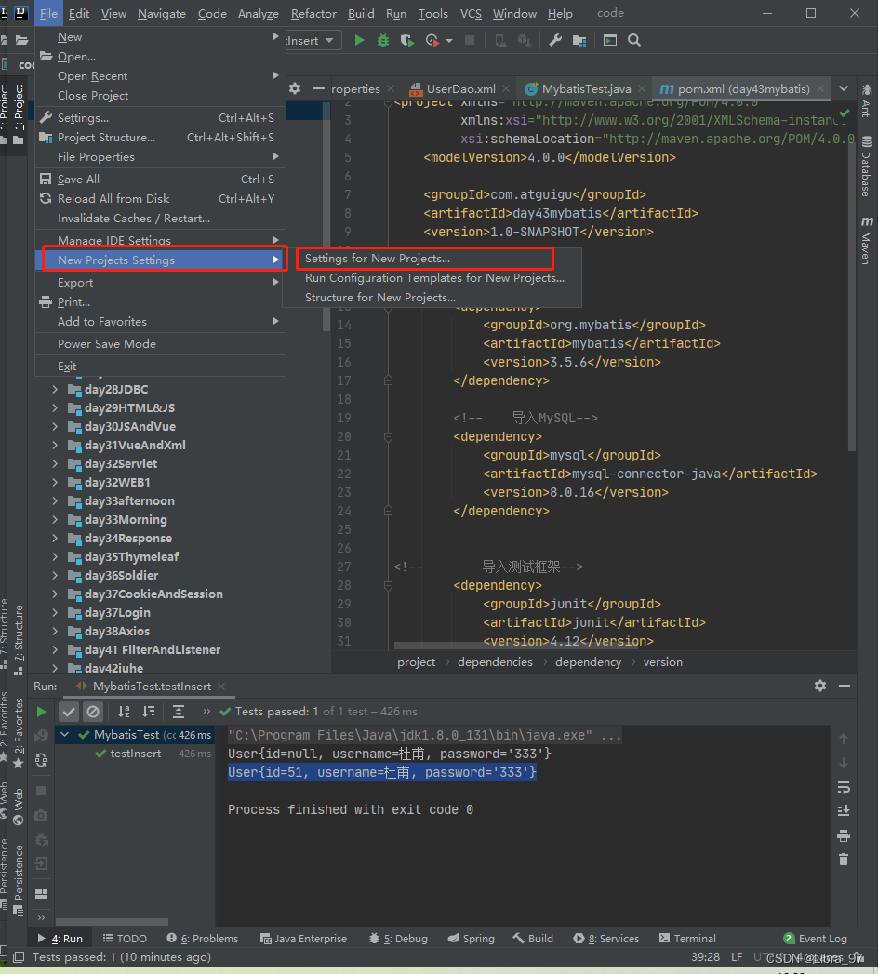Screen dimensions: 878x974
Task: Open the Terminal tool window
Action: click(687, 938)
